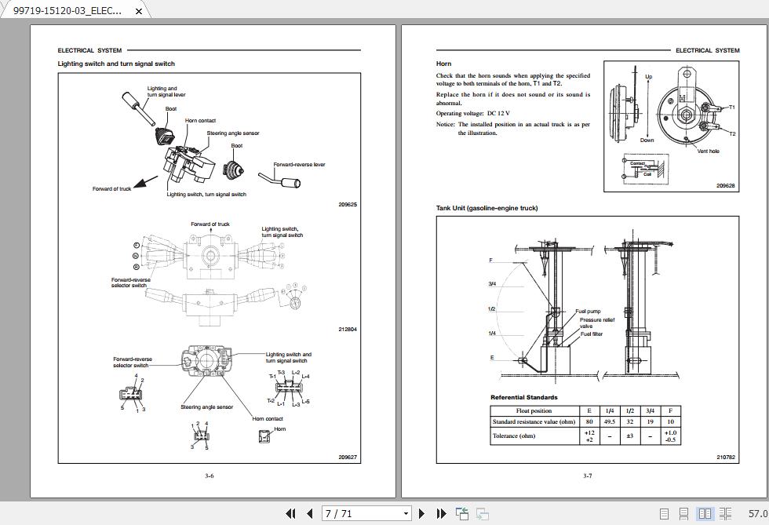This screenshot has width=769, height=525.
Task: Enable continuous scrolling page view
Action: (x=683, y=513)
